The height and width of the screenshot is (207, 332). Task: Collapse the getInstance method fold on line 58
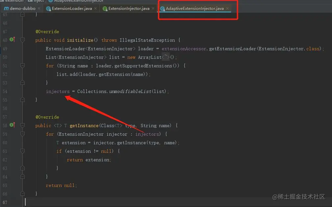(x=22, y=125)
